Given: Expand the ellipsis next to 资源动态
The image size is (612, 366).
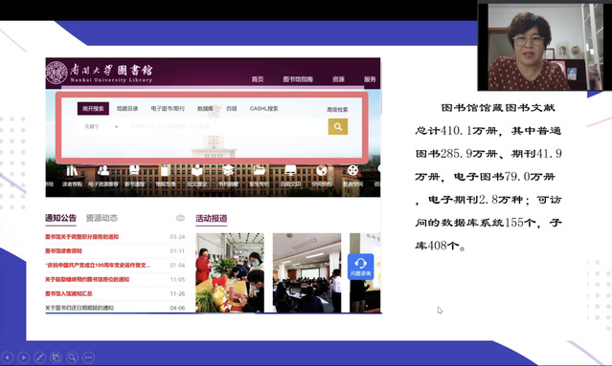Looking at the screenshot, I should (180, 218).
